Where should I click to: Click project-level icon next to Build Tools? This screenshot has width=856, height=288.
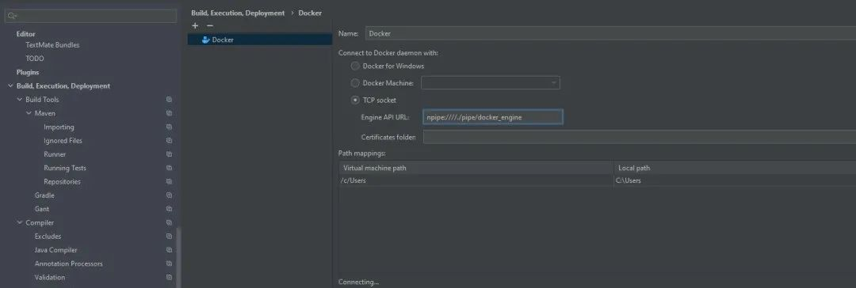pos(170,99)
